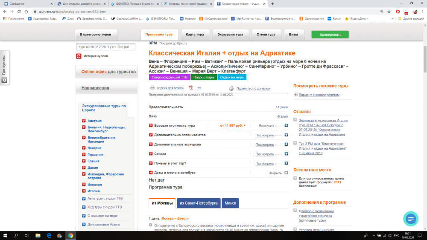Open Windows Start menu

tap(5, 236)
